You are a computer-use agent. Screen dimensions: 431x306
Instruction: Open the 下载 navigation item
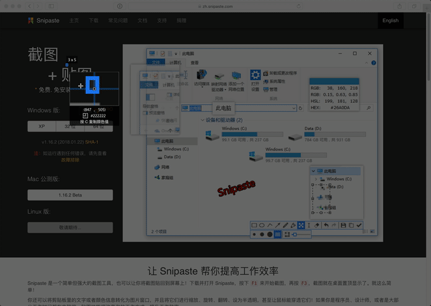click(94, 21)
